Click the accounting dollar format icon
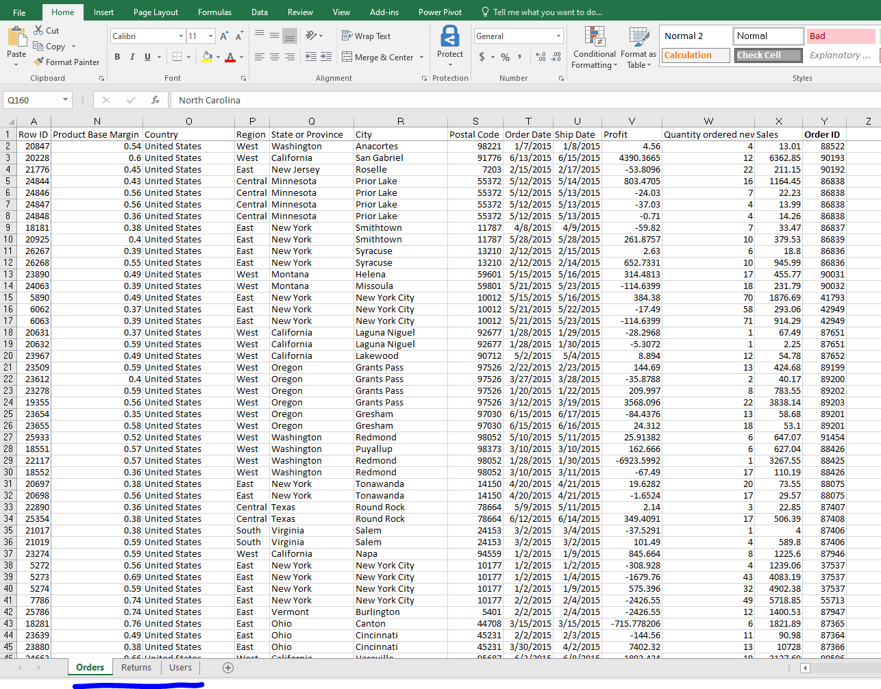 pyautogui.click(x=482, y=57)
